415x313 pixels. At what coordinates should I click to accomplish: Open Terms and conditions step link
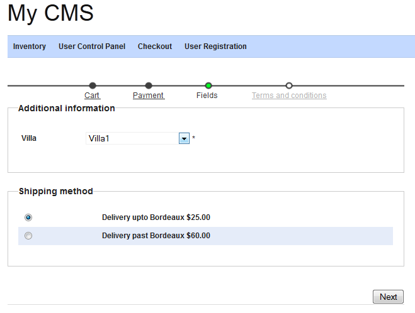point(289,96)
